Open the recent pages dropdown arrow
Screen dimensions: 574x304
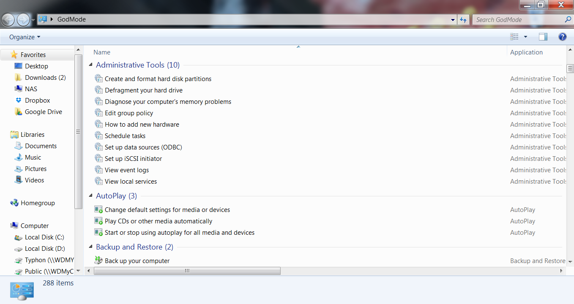(x=33, y=20)
